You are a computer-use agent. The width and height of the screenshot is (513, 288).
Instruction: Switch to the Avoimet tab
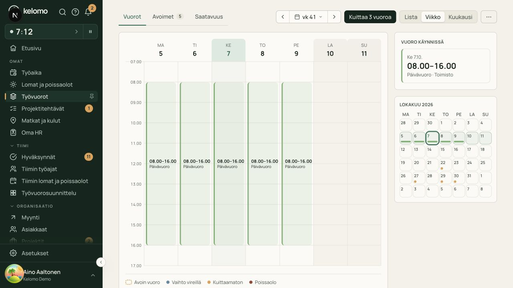click(x=168, y=17)
